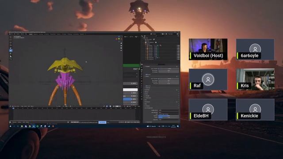
Task: Open the File menu in Blender
Action: click(x=12, y=34)
